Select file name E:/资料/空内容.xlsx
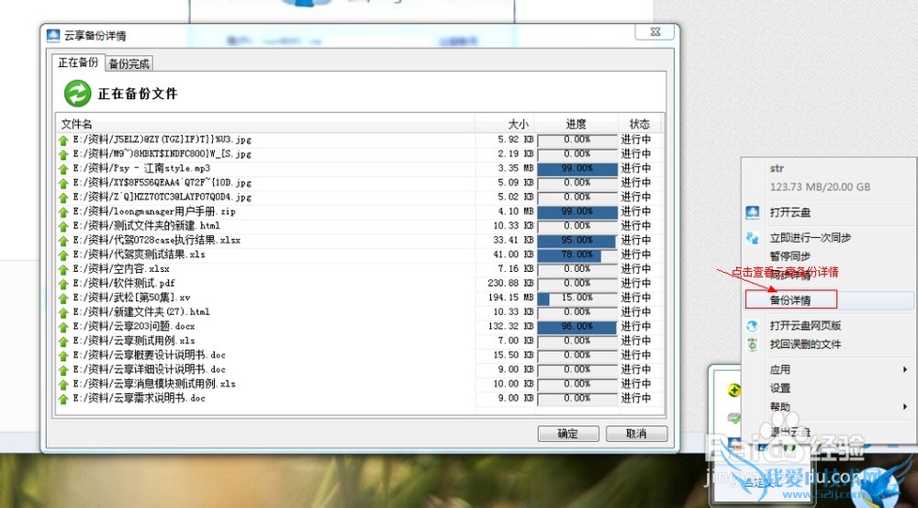The height and width of the screenshot is (508, 918). point(121,269)
